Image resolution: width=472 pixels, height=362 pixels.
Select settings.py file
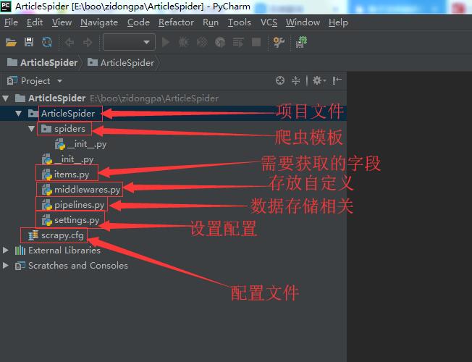coord(71,220)
